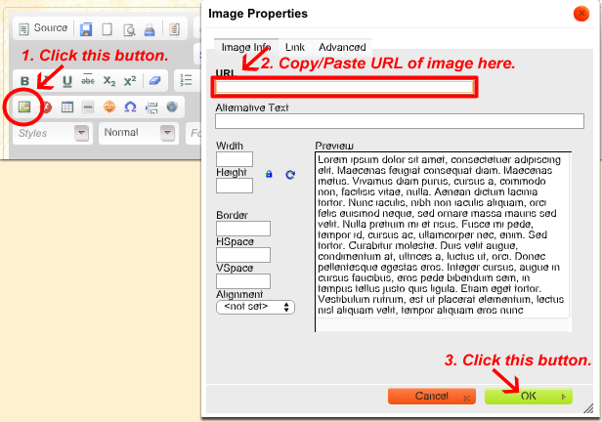
Task: Click the Insert Image toolbar icon
Action: tap(25, 106)
